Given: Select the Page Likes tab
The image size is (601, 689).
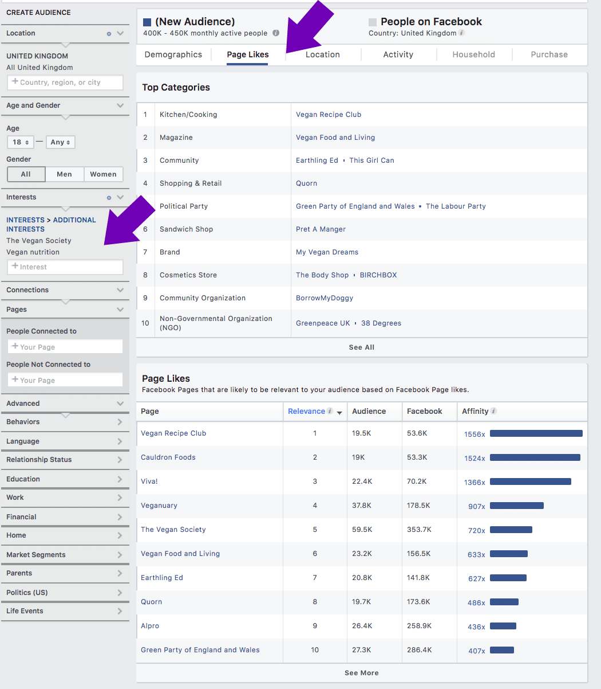Looking at the screenshot, I should (x=248, y=54).
